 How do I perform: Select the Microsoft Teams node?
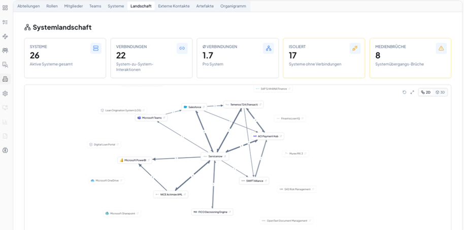151,118
